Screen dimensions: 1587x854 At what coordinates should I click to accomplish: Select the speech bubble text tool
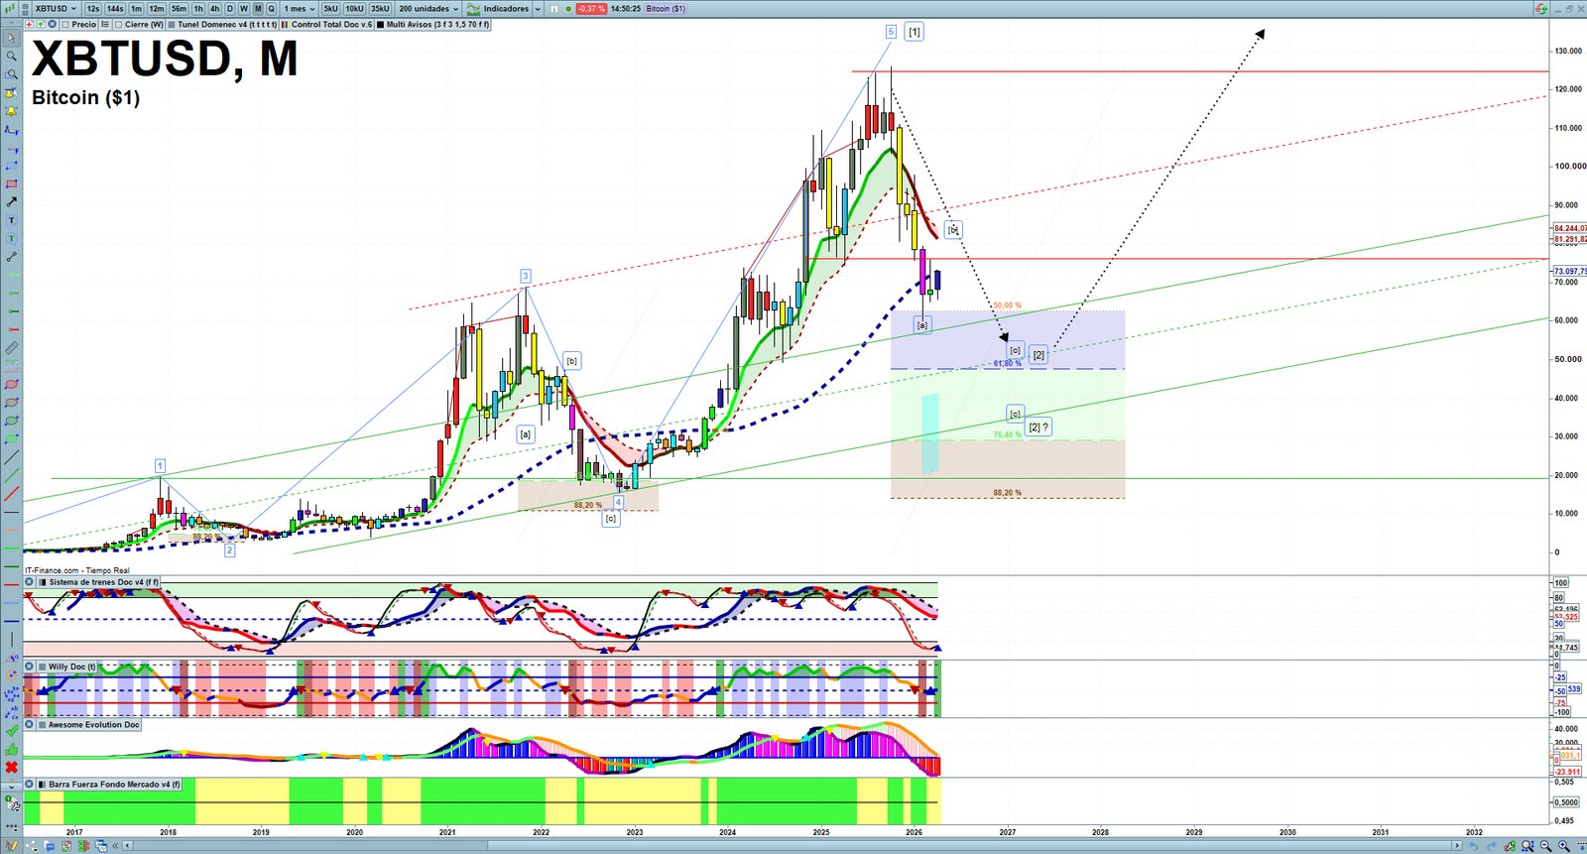(x=12, y=238)
